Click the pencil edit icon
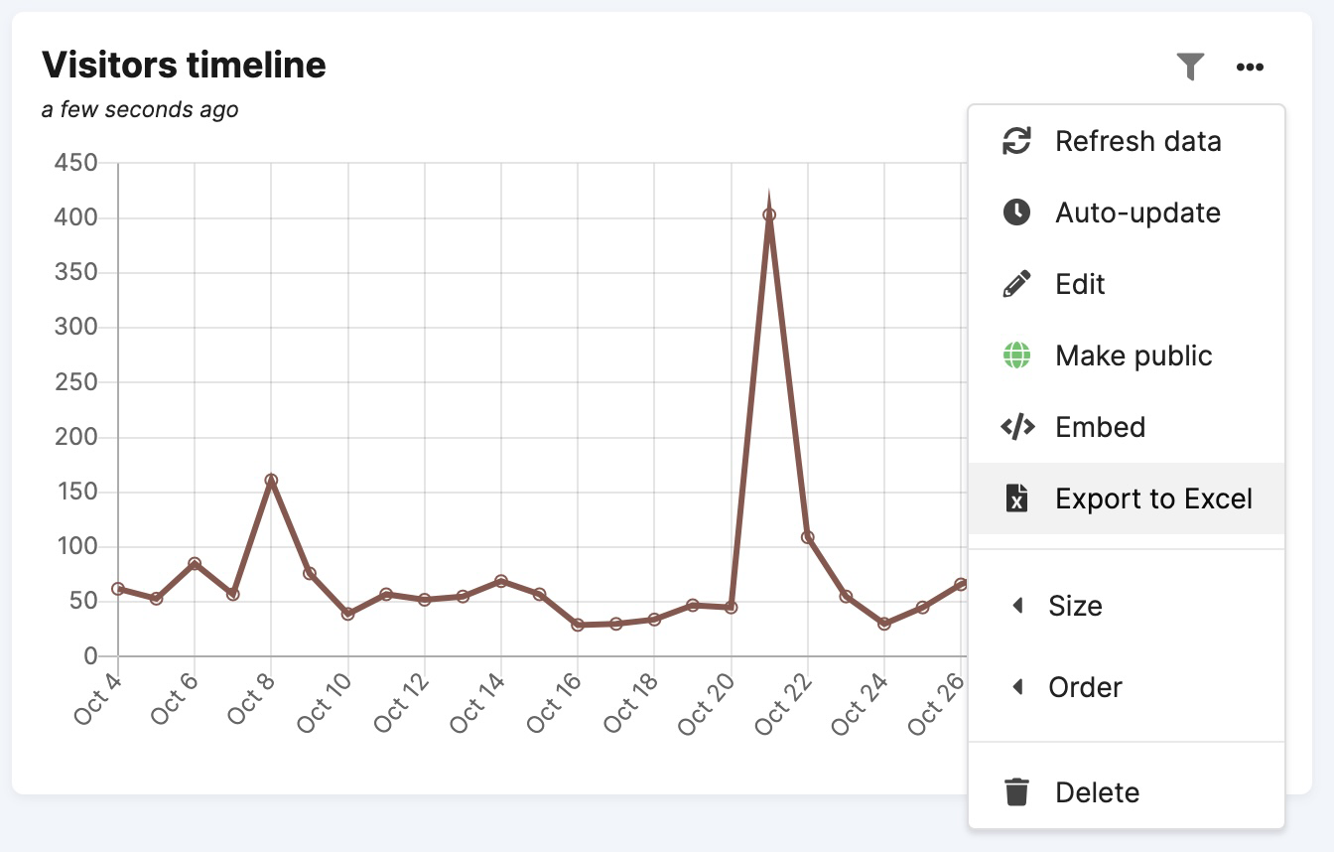The image size is (1334, 852). [1016, 284]
